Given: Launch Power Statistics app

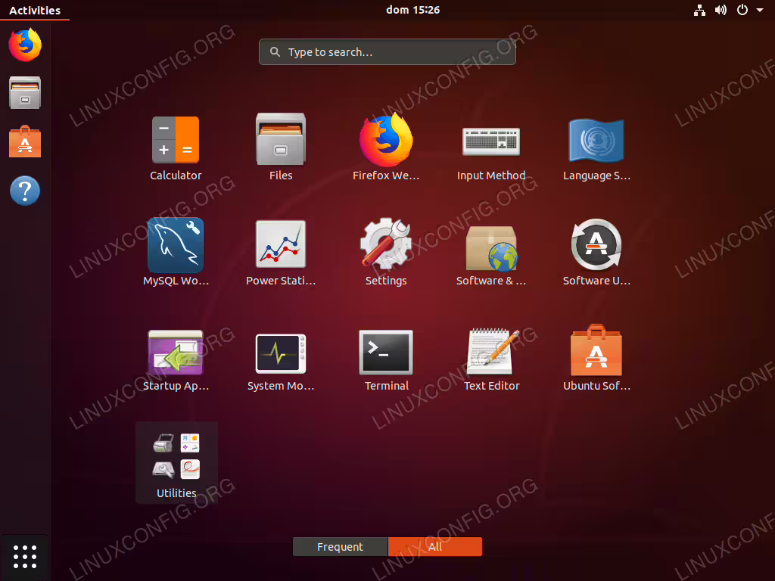Looking at the screenshot, I should (281, 244).
